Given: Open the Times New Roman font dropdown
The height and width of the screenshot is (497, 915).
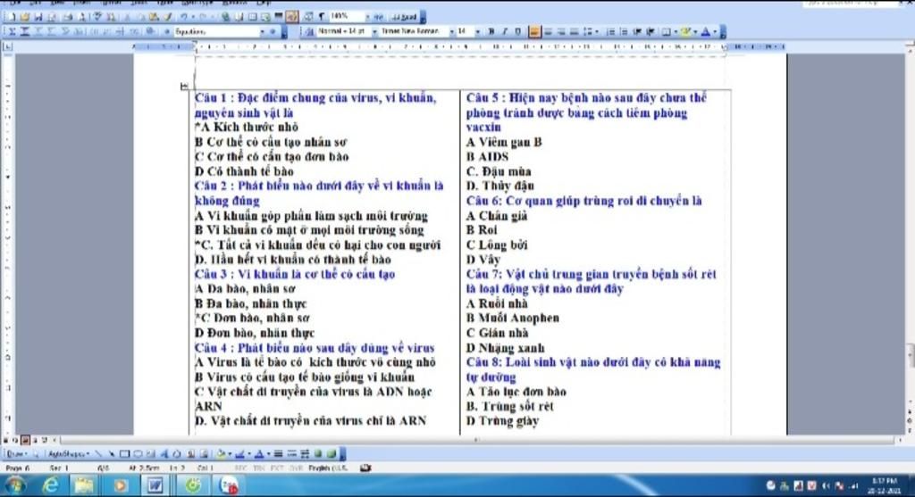Looking at the screenshot, I should (452, 31).
